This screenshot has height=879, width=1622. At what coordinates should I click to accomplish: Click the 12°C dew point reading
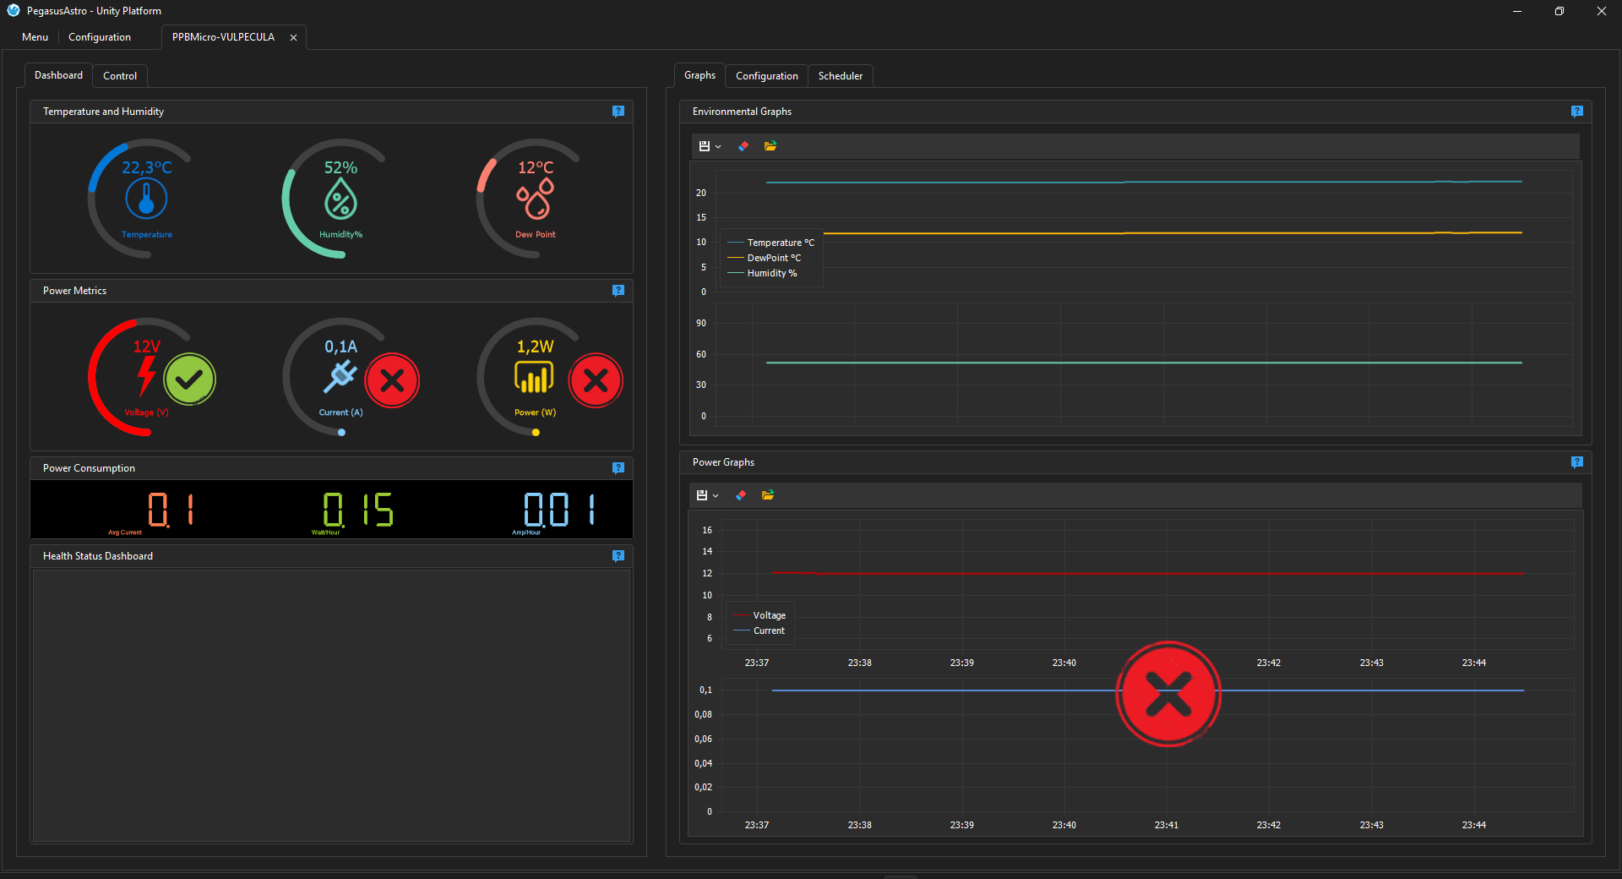click(x=536, y=167)
